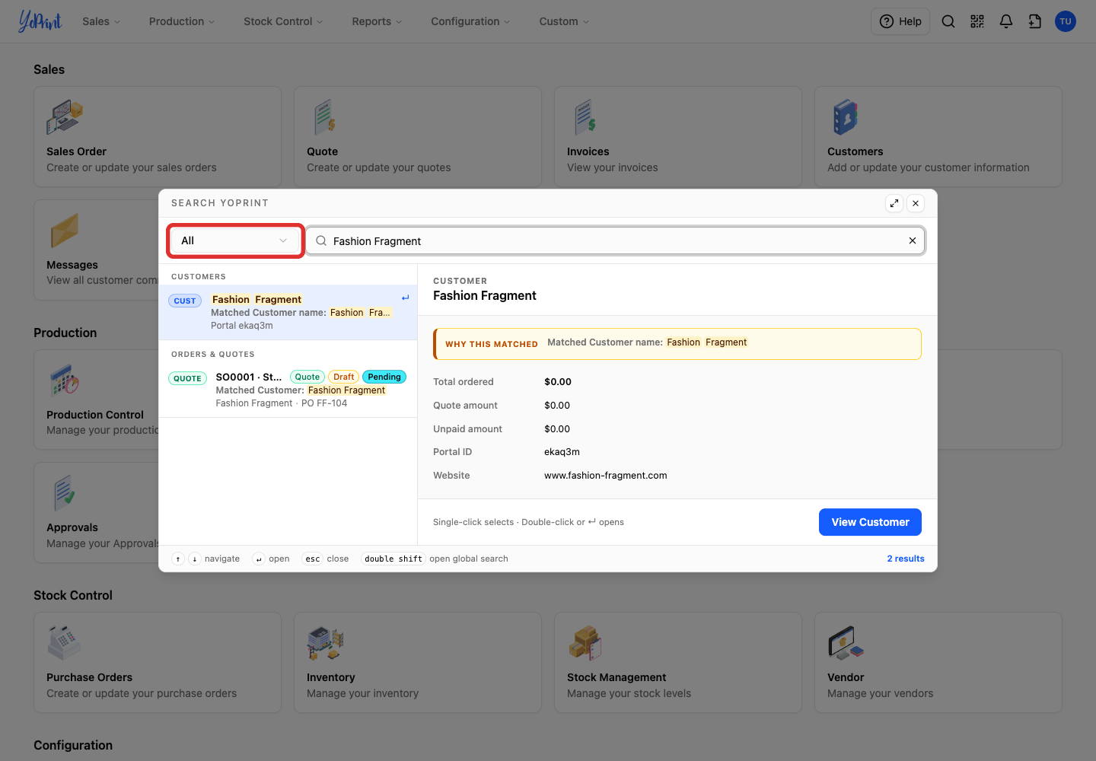Close the Search YoPrint dialog

[916, 203]
